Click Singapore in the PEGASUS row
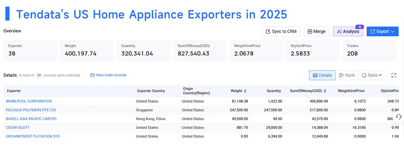This screenshot has height=149, width=404. (144, 110)
